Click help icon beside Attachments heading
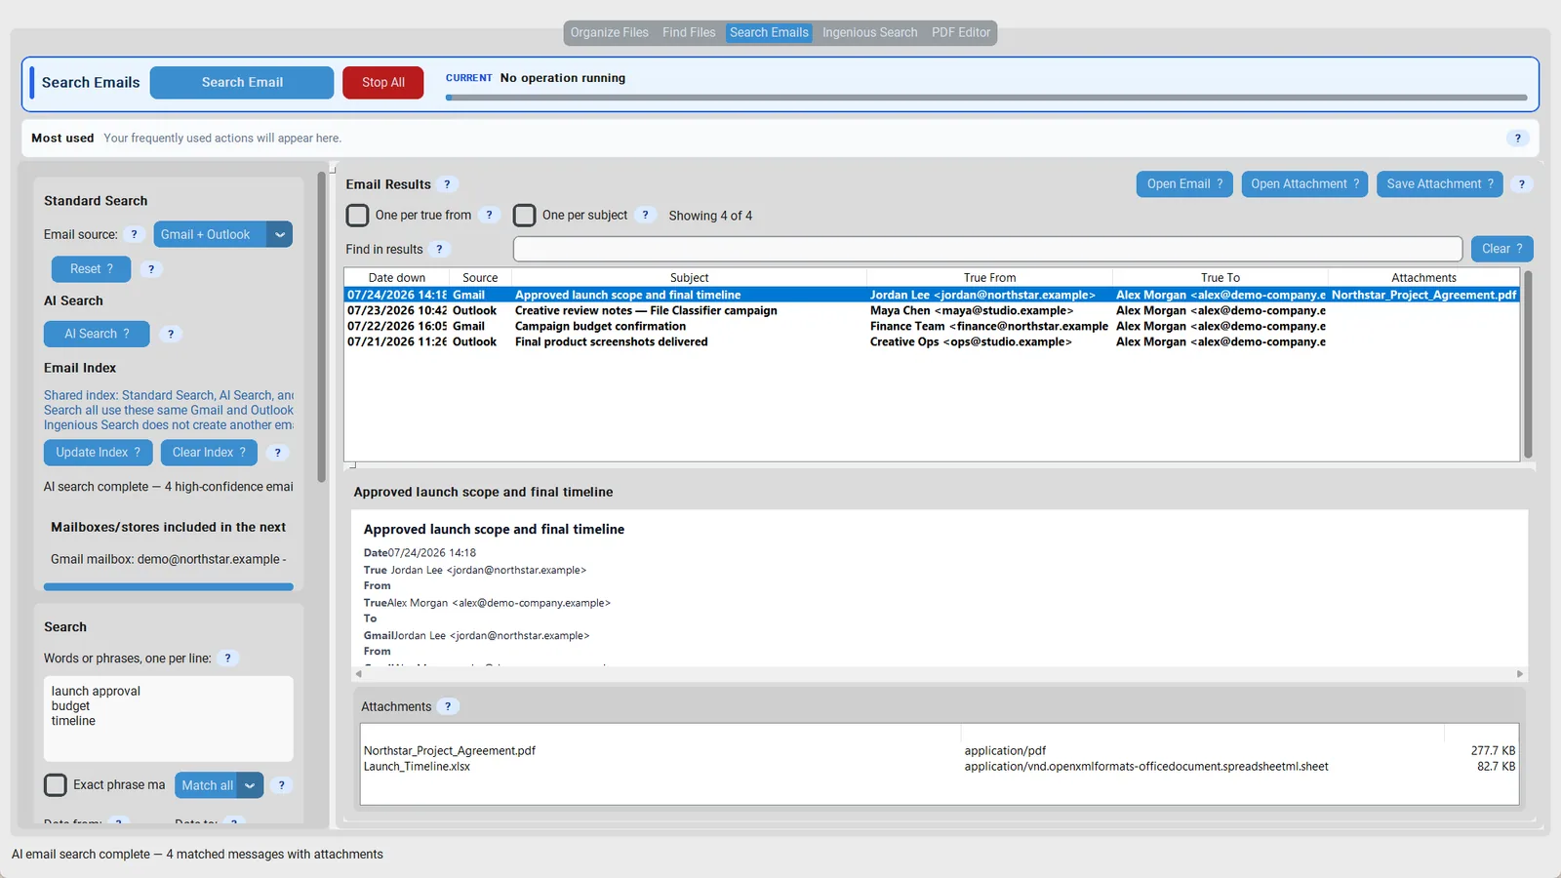This screenshot has width=1561, height=878. pyautogui.click(x=448, y=706)
